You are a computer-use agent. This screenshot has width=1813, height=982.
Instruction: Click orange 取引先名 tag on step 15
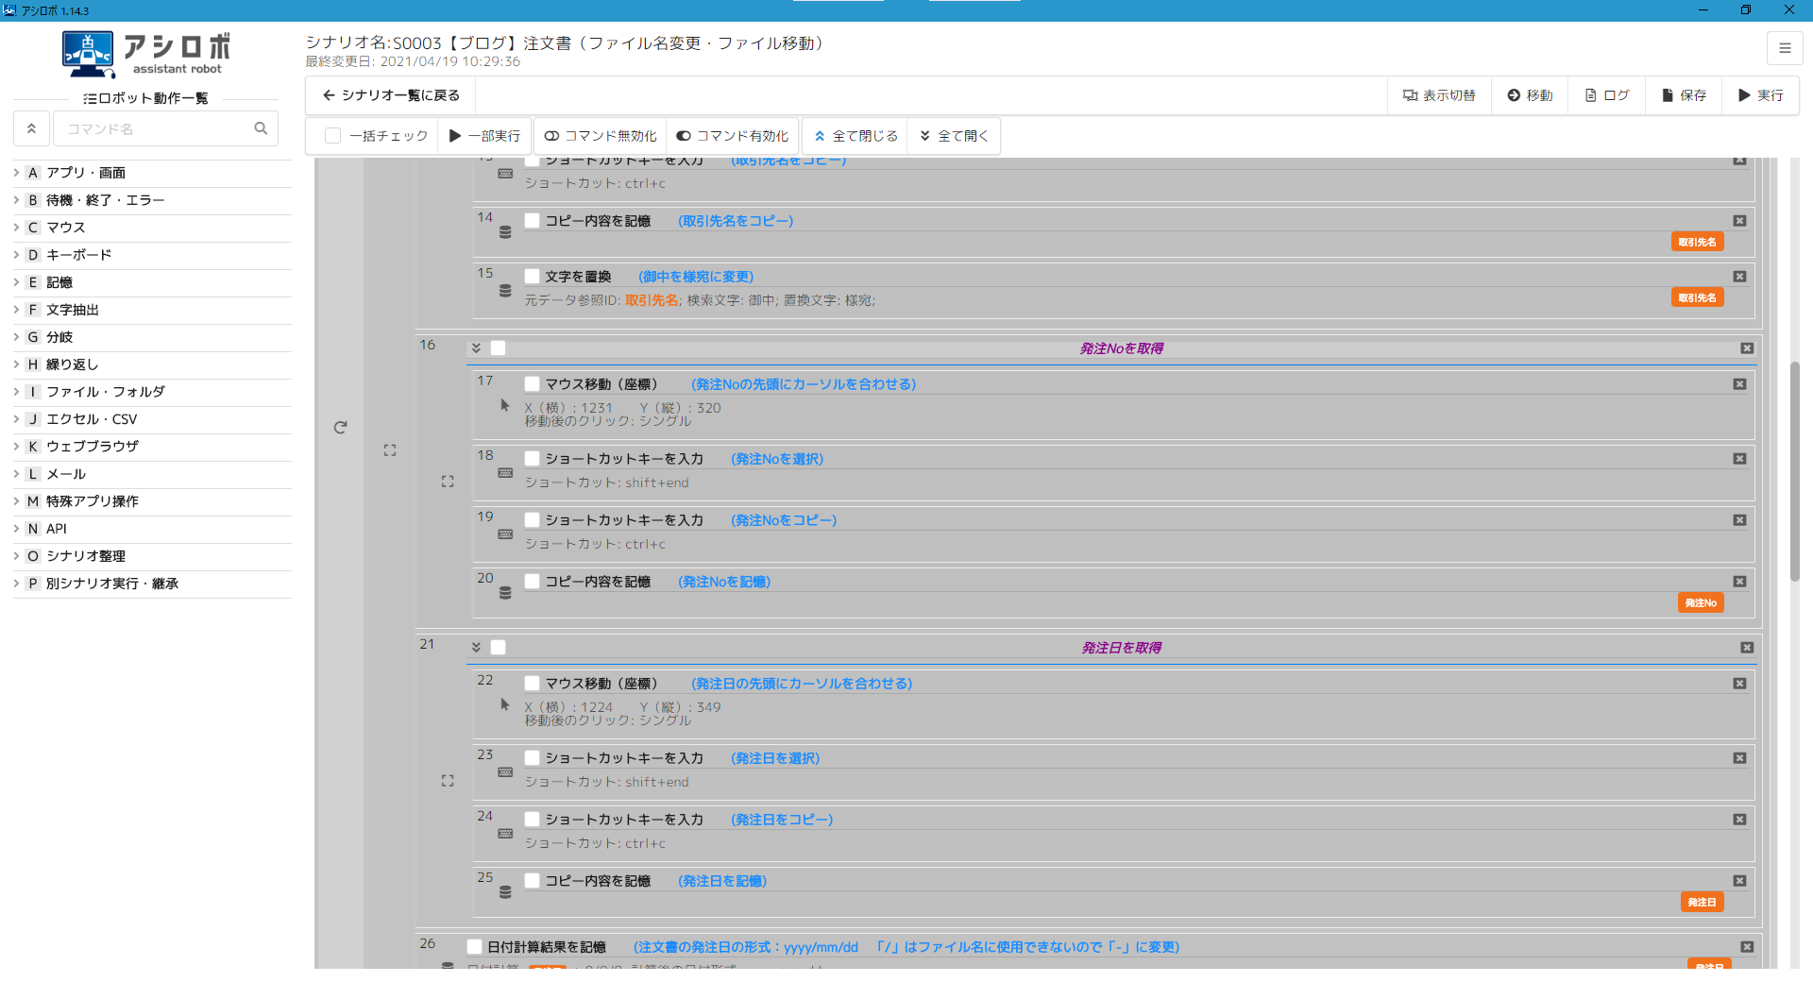pyautogui.click(x=1697, y=297)
